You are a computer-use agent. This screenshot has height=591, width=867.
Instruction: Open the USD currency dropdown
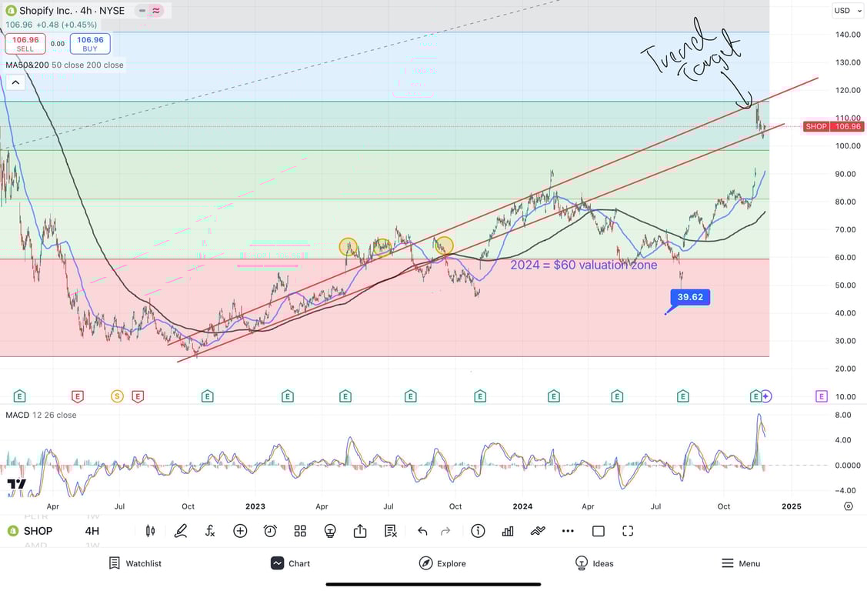[846, 11]
